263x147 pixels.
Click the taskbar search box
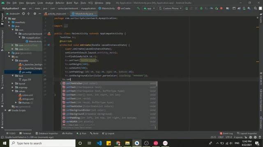(x=42, y=143)
